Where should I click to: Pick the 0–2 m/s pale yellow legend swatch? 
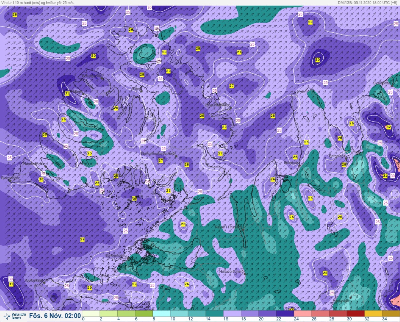[x=91, y=313]
